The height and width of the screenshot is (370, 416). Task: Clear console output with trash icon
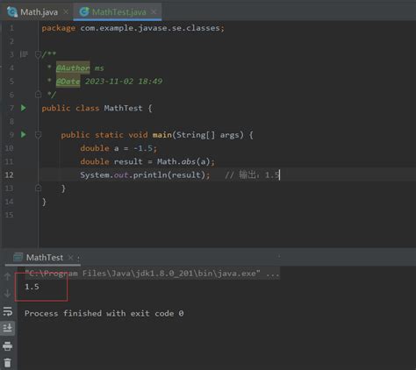(8, 363)
